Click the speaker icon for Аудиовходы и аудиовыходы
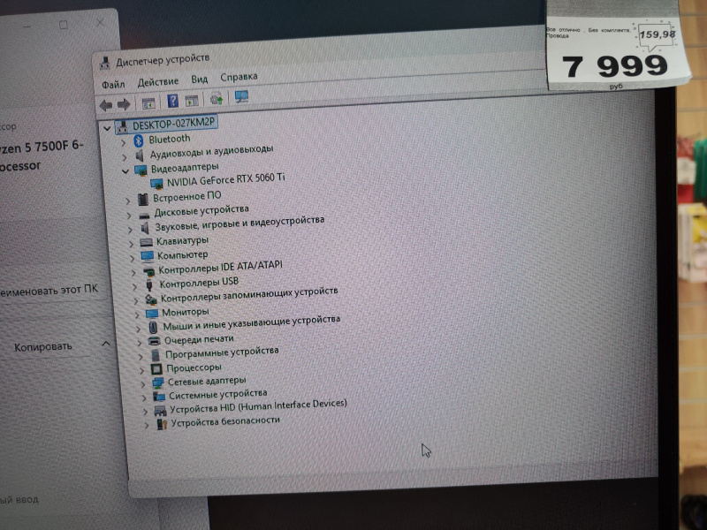 click(140, 155)
